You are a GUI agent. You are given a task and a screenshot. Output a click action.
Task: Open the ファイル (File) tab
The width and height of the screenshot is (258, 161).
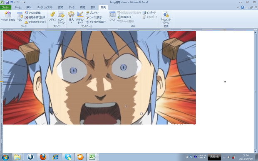coord(5,7)
